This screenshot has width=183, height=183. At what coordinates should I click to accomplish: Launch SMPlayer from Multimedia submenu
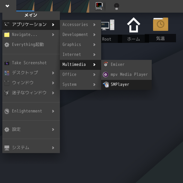(126, 85)
